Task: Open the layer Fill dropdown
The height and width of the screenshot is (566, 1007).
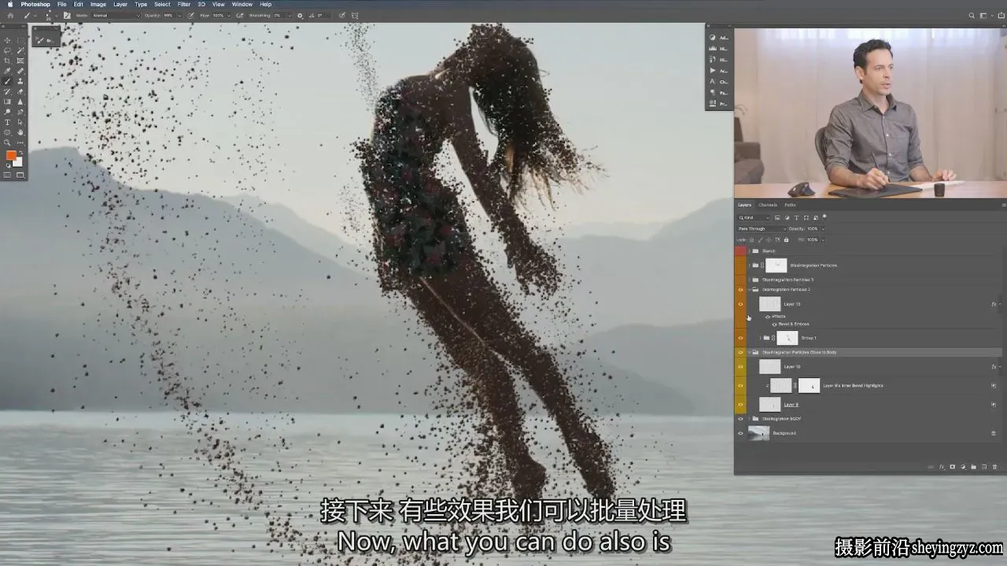Action: [823, 240]
